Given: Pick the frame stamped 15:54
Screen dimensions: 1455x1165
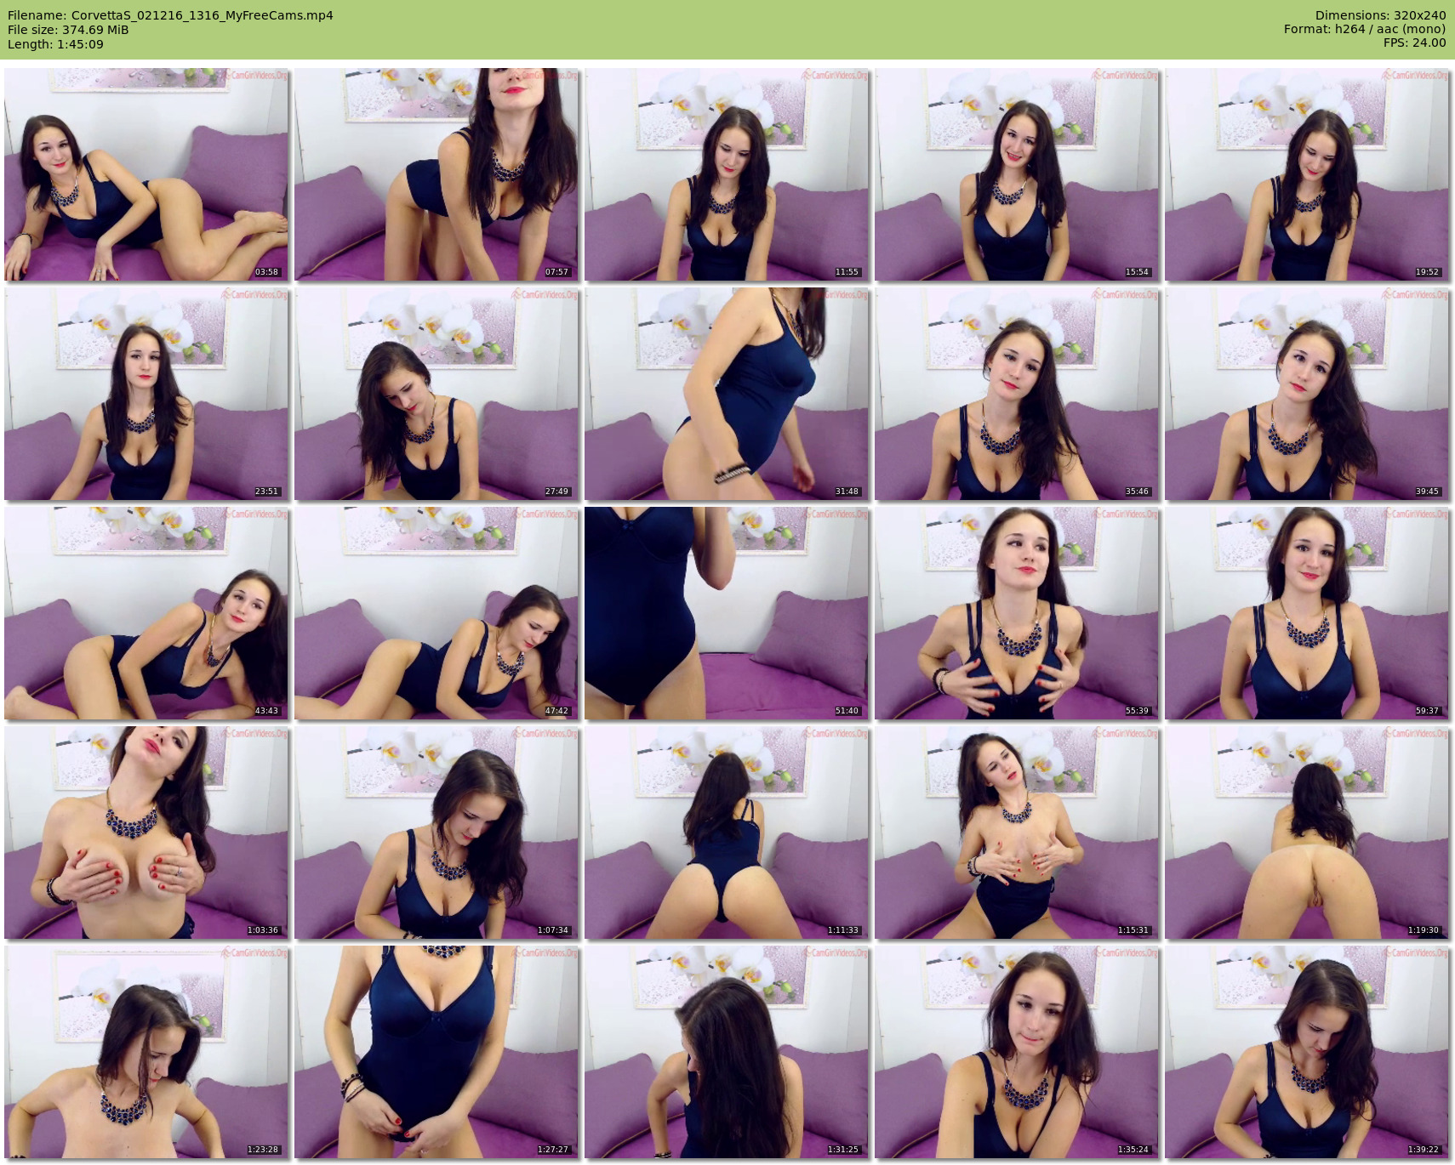Looking at the screenshot, I should tap(1017, 174).
